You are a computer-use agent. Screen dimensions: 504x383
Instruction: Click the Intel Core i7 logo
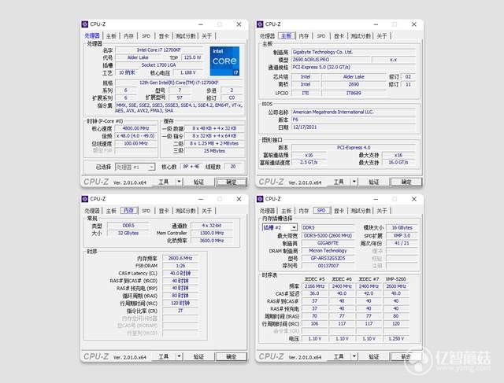coord(224,61)
